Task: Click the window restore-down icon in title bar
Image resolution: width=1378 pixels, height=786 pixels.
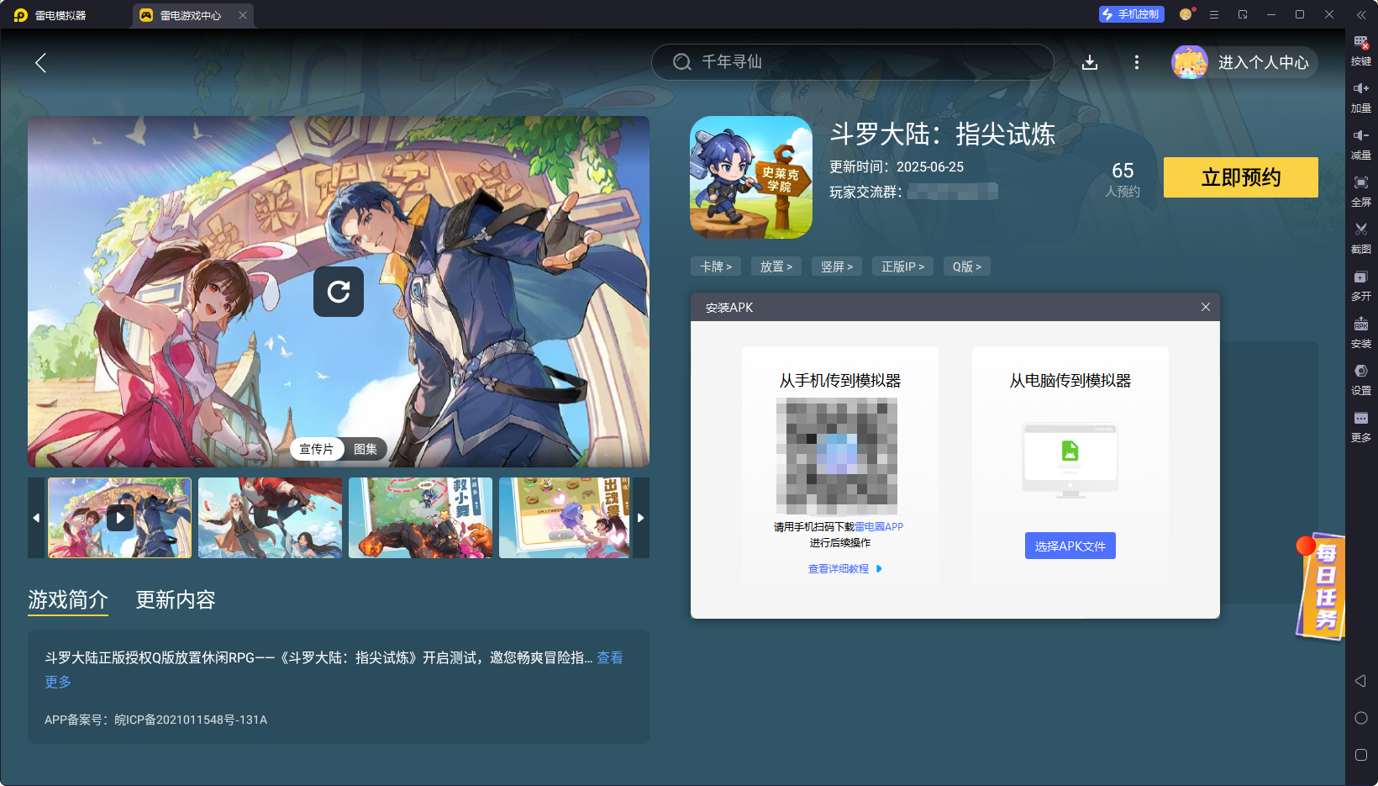Action: (x=1243, y=14)
